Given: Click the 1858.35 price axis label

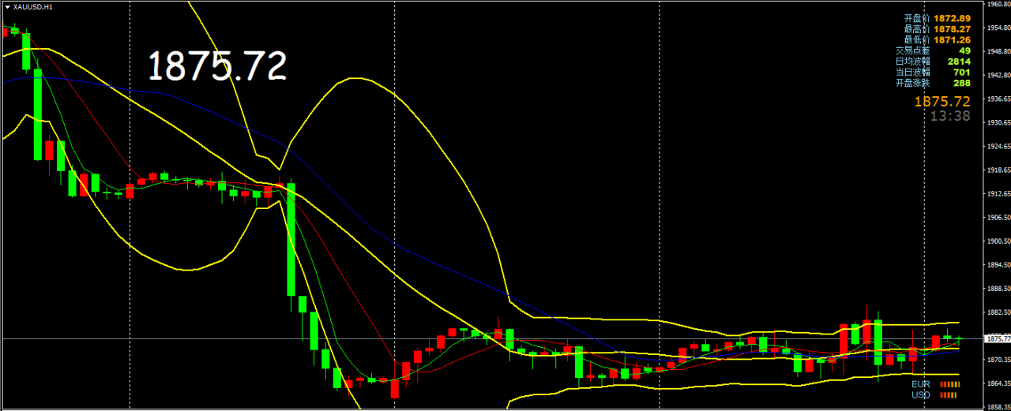Looking at the screenshot, I should click(998, 406).
